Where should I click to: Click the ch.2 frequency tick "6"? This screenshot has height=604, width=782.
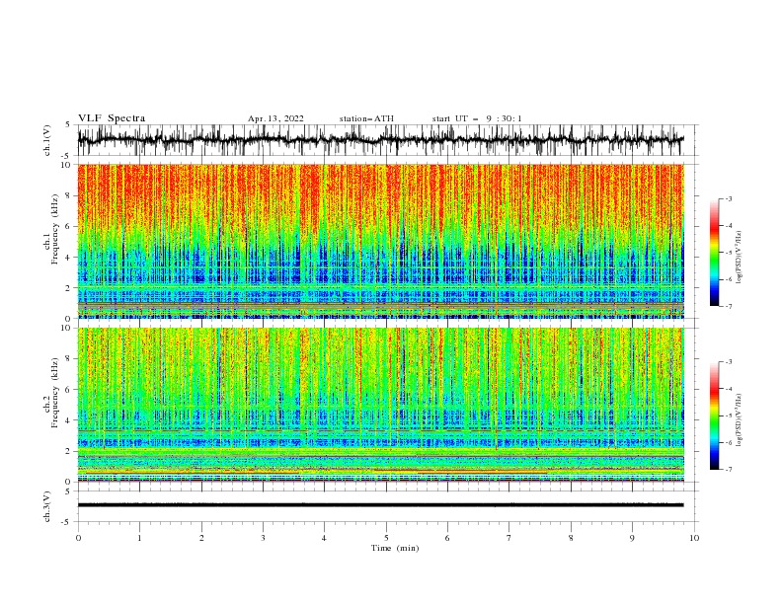click(x=69, y=389)
